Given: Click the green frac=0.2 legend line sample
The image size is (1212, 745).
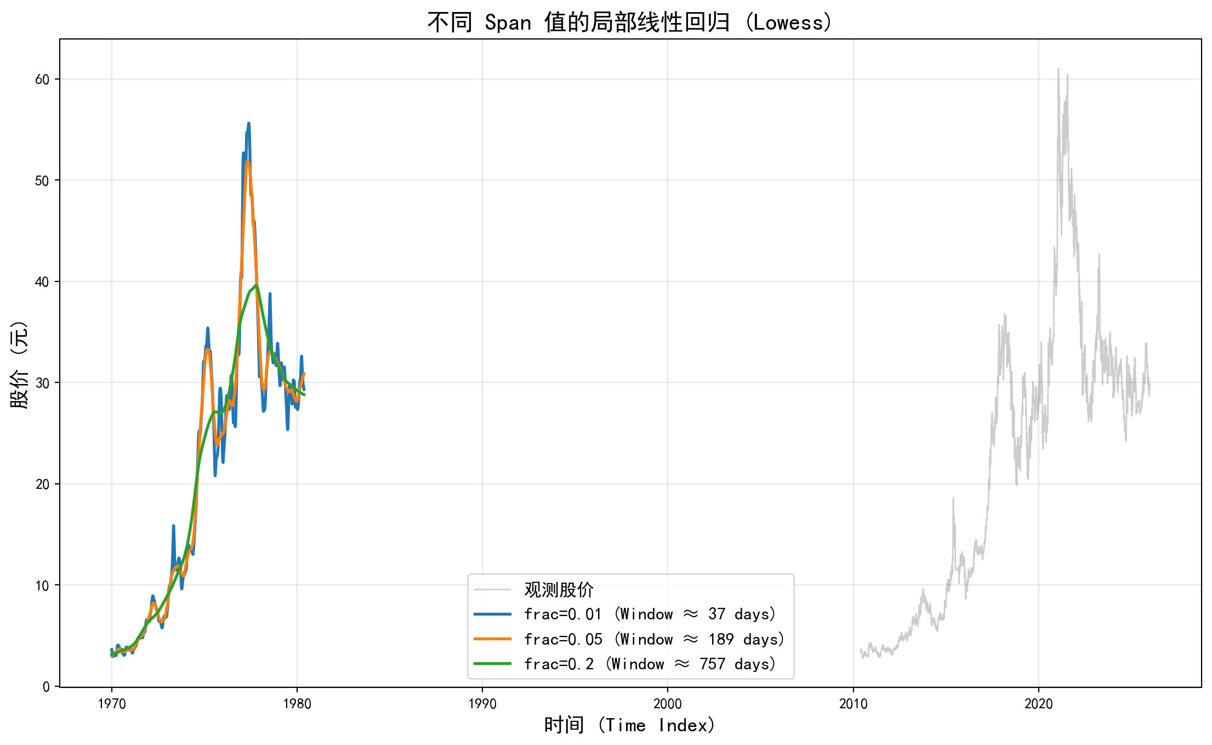Looking at the screenshot, I should [492, 664].
